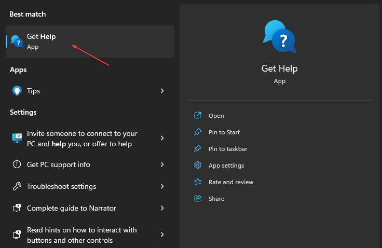Click icon beside Read hints on how to interact
382x248 pixels.
[x=17, y=235]
